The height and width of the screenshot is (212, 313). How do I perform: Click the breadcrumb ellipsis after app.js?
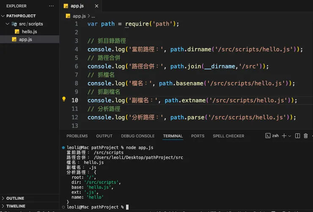point(93,16)
